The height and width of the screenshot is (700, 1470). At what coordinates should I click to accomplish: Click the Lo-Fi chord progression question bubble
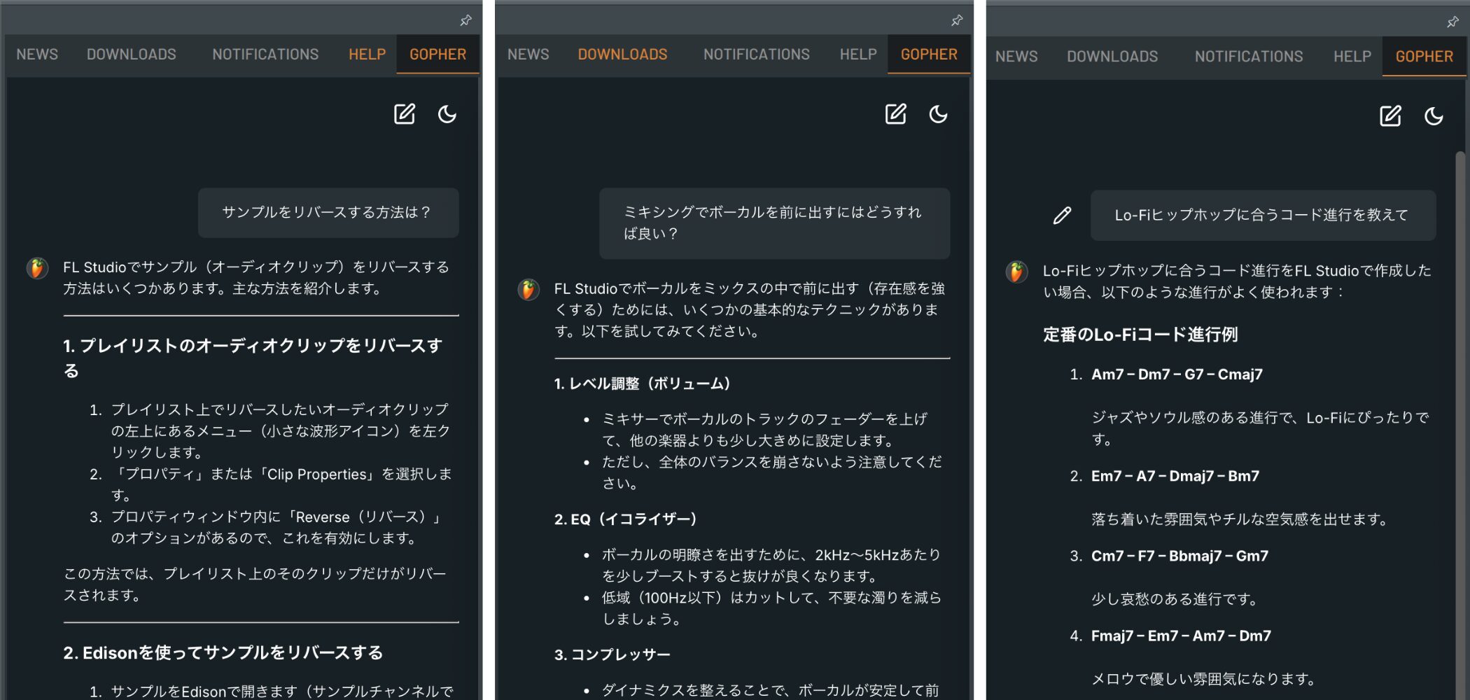click(1263, 215)
